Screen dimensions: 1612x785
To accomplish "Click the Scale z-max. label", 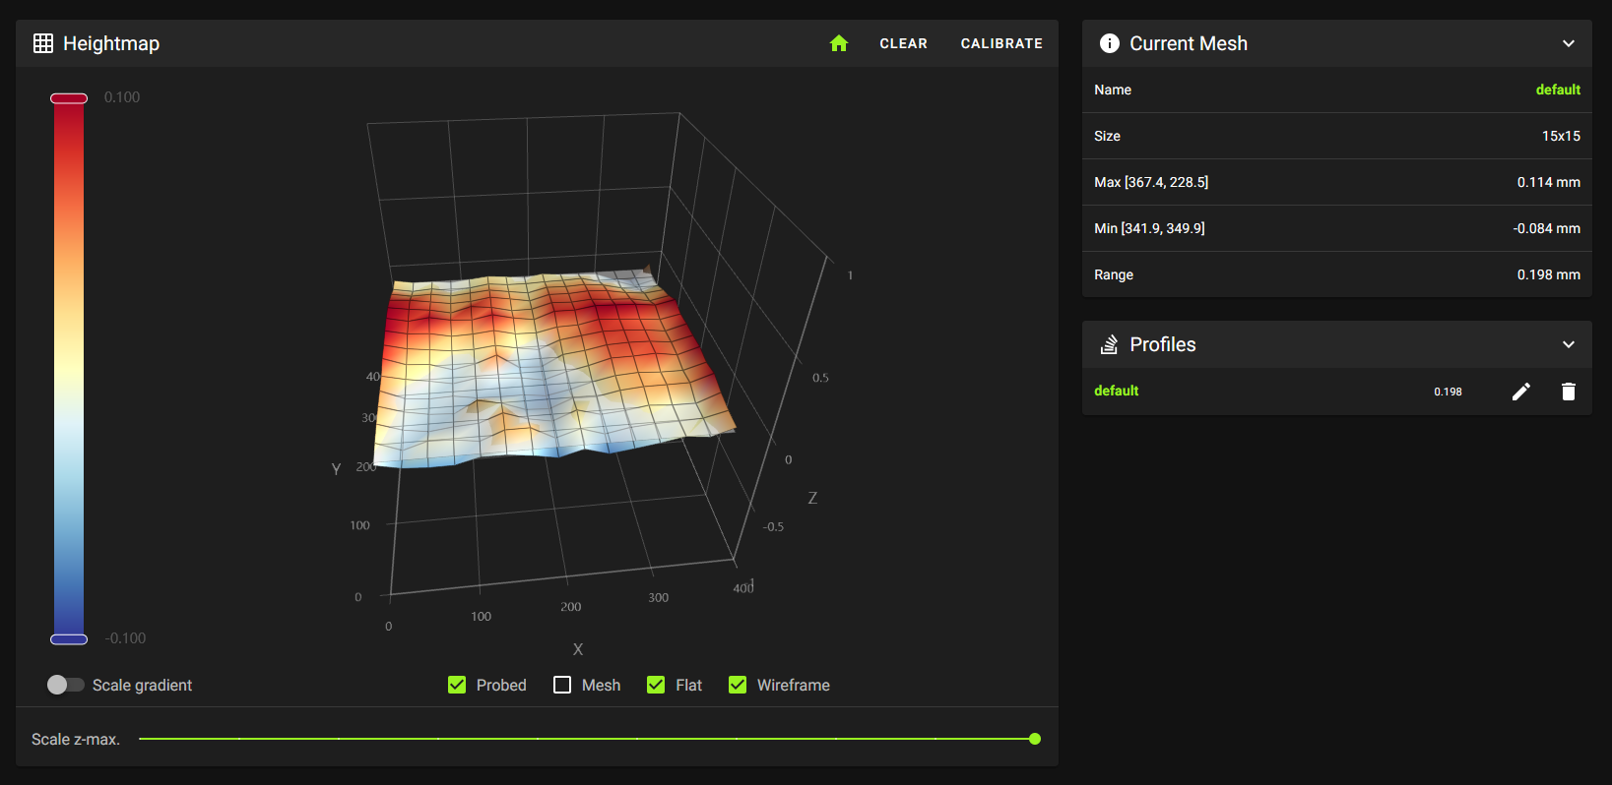I will coord(76,739).
